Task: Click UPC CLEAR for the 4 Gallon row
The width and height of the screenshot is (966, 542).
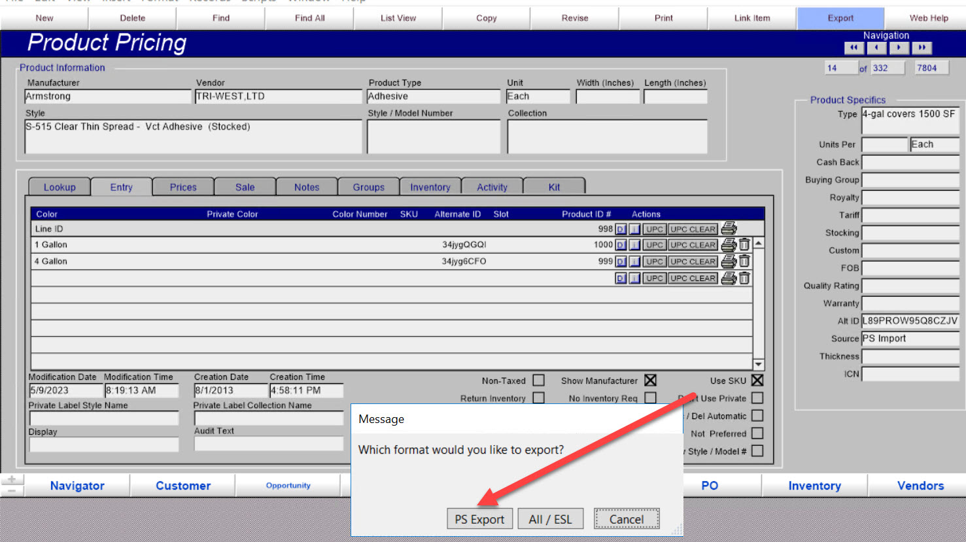Action: [x=693, y=262]
